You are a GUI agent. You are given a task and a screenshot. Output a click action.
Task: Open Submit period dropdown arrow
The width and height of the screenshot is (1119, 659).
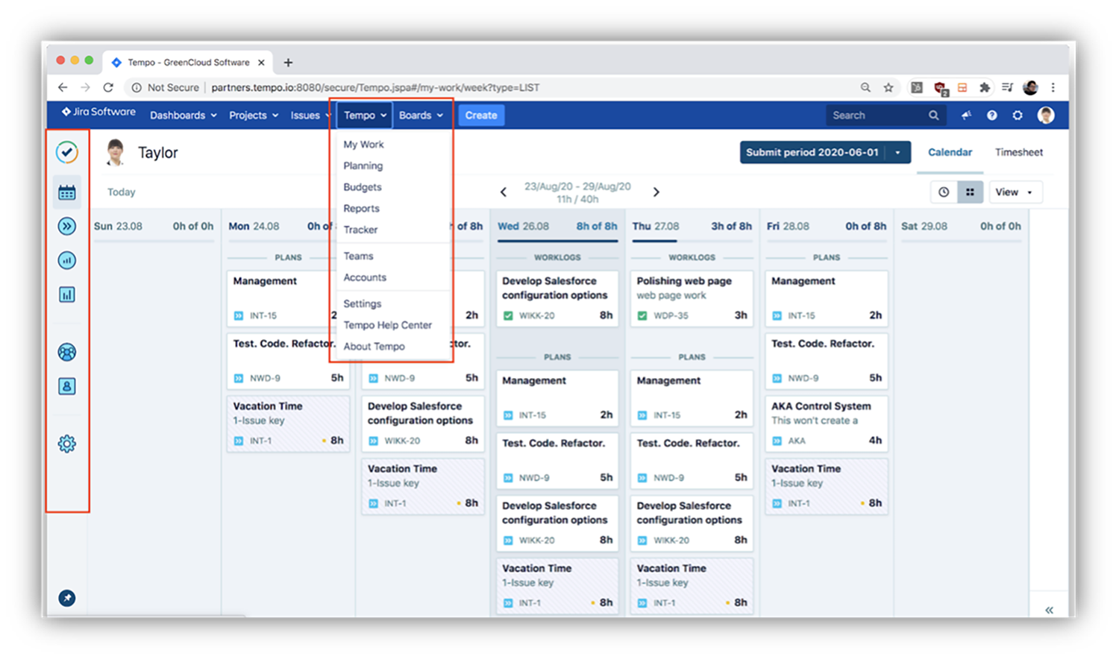[898, 152]
